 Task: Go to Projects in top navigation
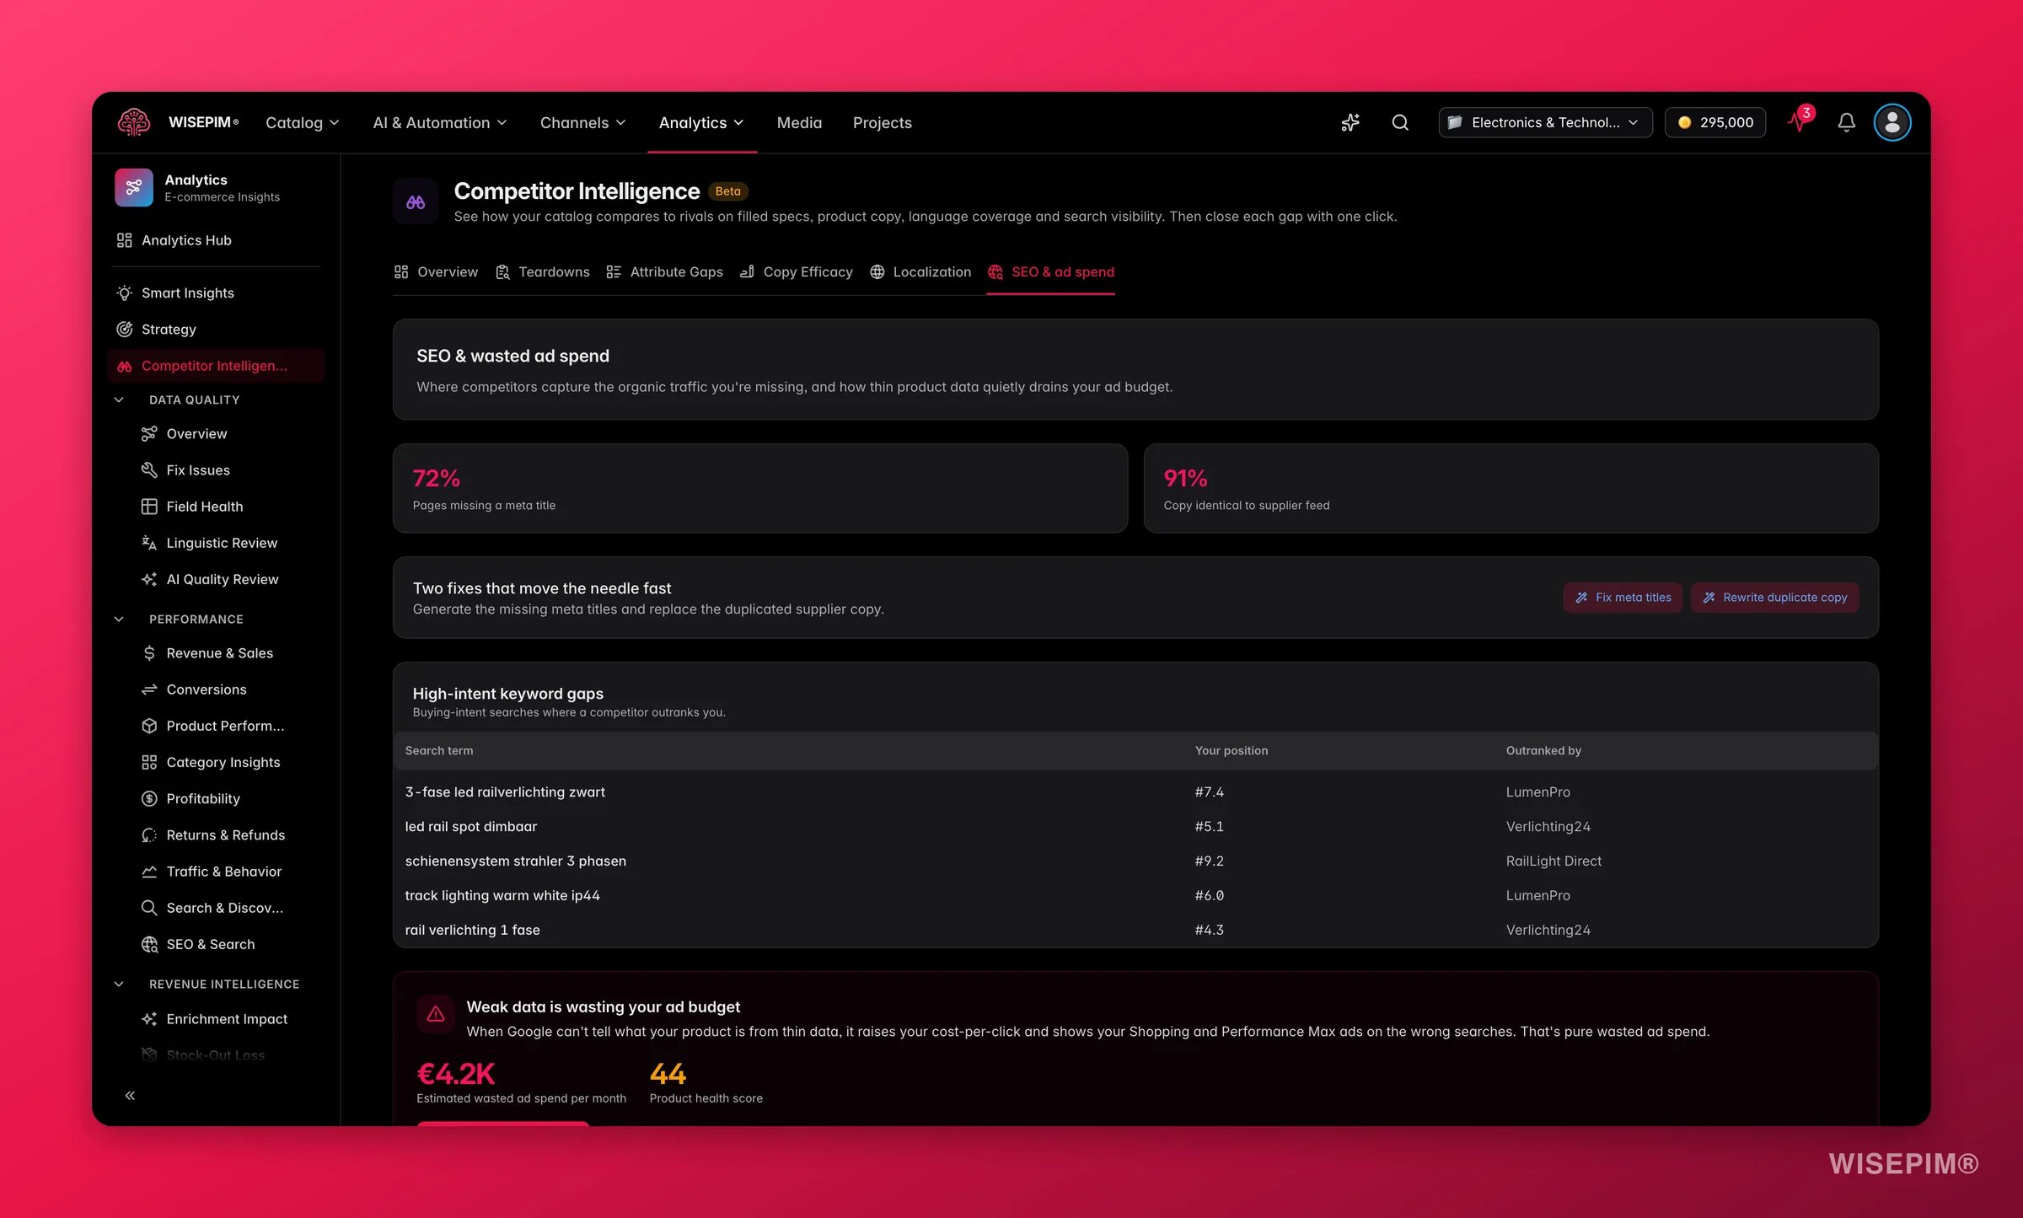883,122
